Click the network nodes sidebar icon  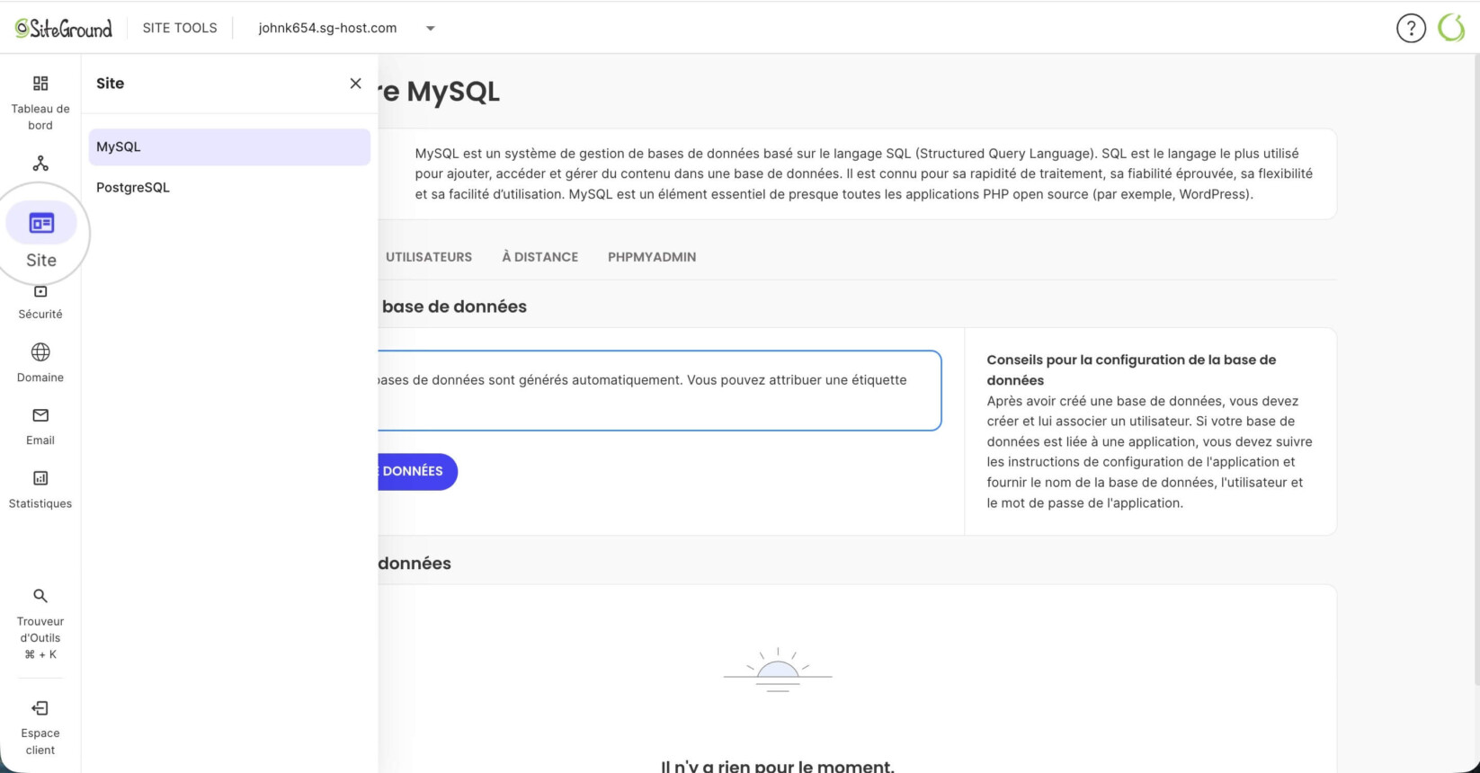[40, 164]
